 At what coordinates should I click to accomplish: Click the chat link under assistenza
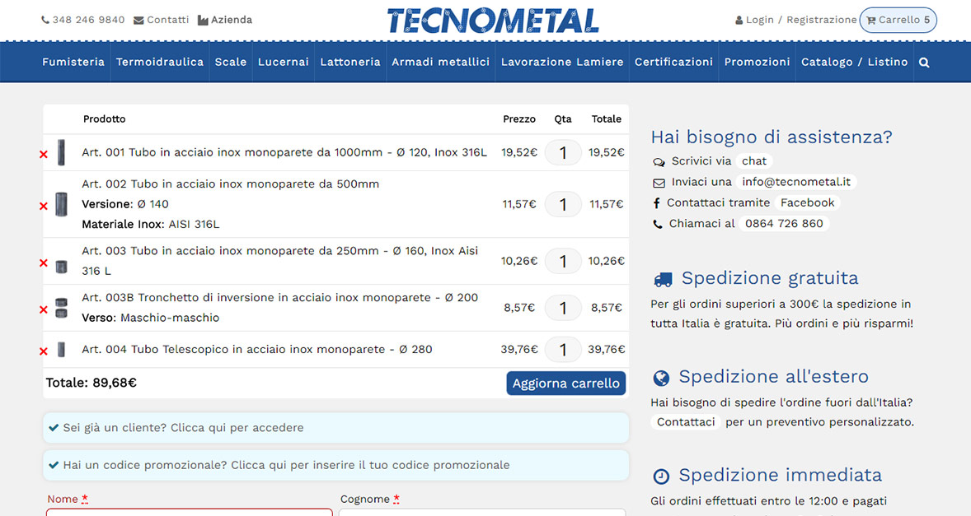(x=754, y=161)
